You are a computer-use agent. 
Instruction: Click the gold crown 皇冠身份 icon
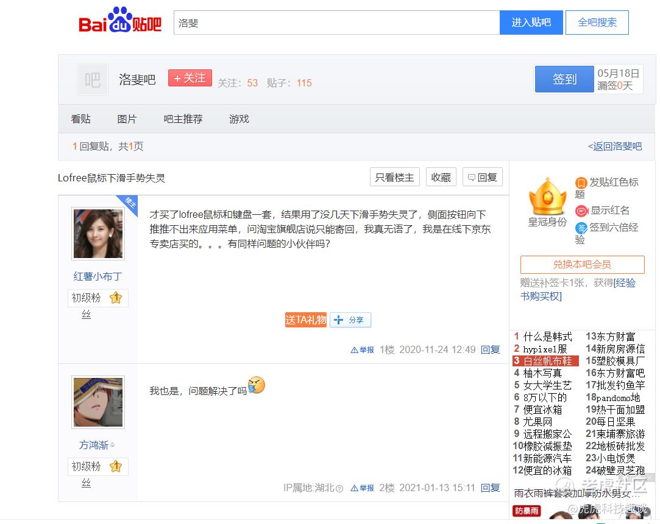tap(547, 196)
